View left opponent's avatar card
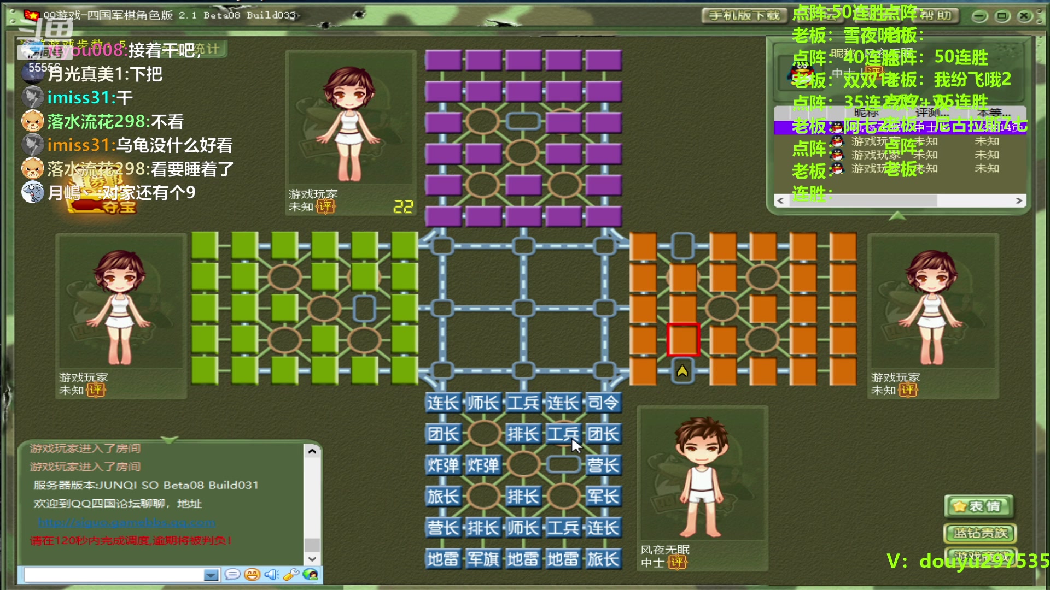This screenshot has width=1050, height=590. 121,316
